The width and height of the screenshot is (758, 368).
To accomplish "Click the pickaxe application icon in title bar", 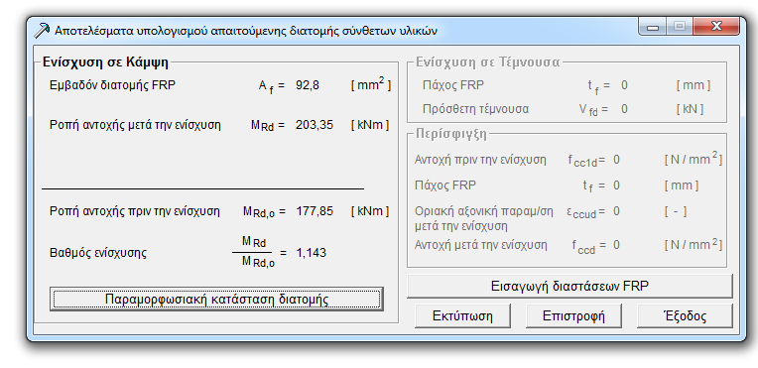I will 42,30.
